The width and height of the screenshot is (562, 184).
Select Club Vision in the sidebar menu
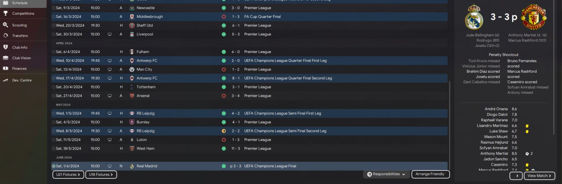(x=21, y=58)
